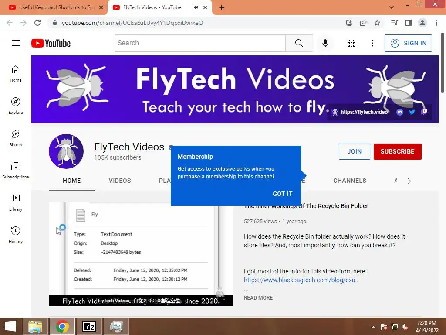This screenshot has width=446, height=335.
Task: Click the FlyTech Videos channel avatar
Action: coord(66,151)
